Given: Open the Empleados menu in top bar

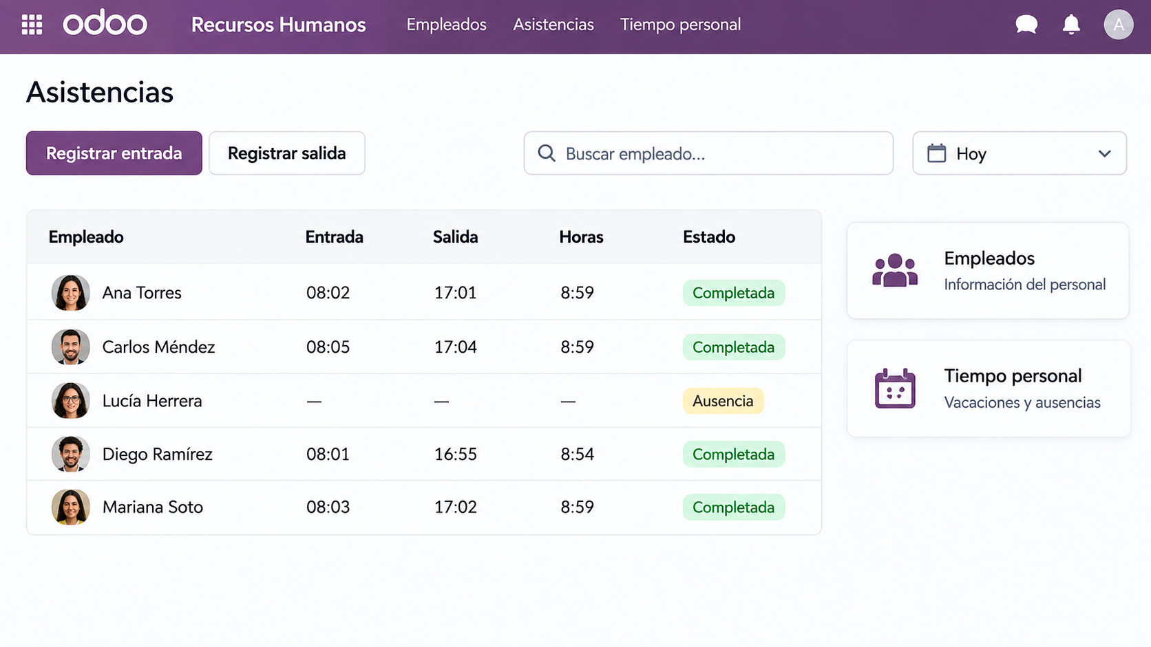Looking at the screenshot, I should (446, 25).
